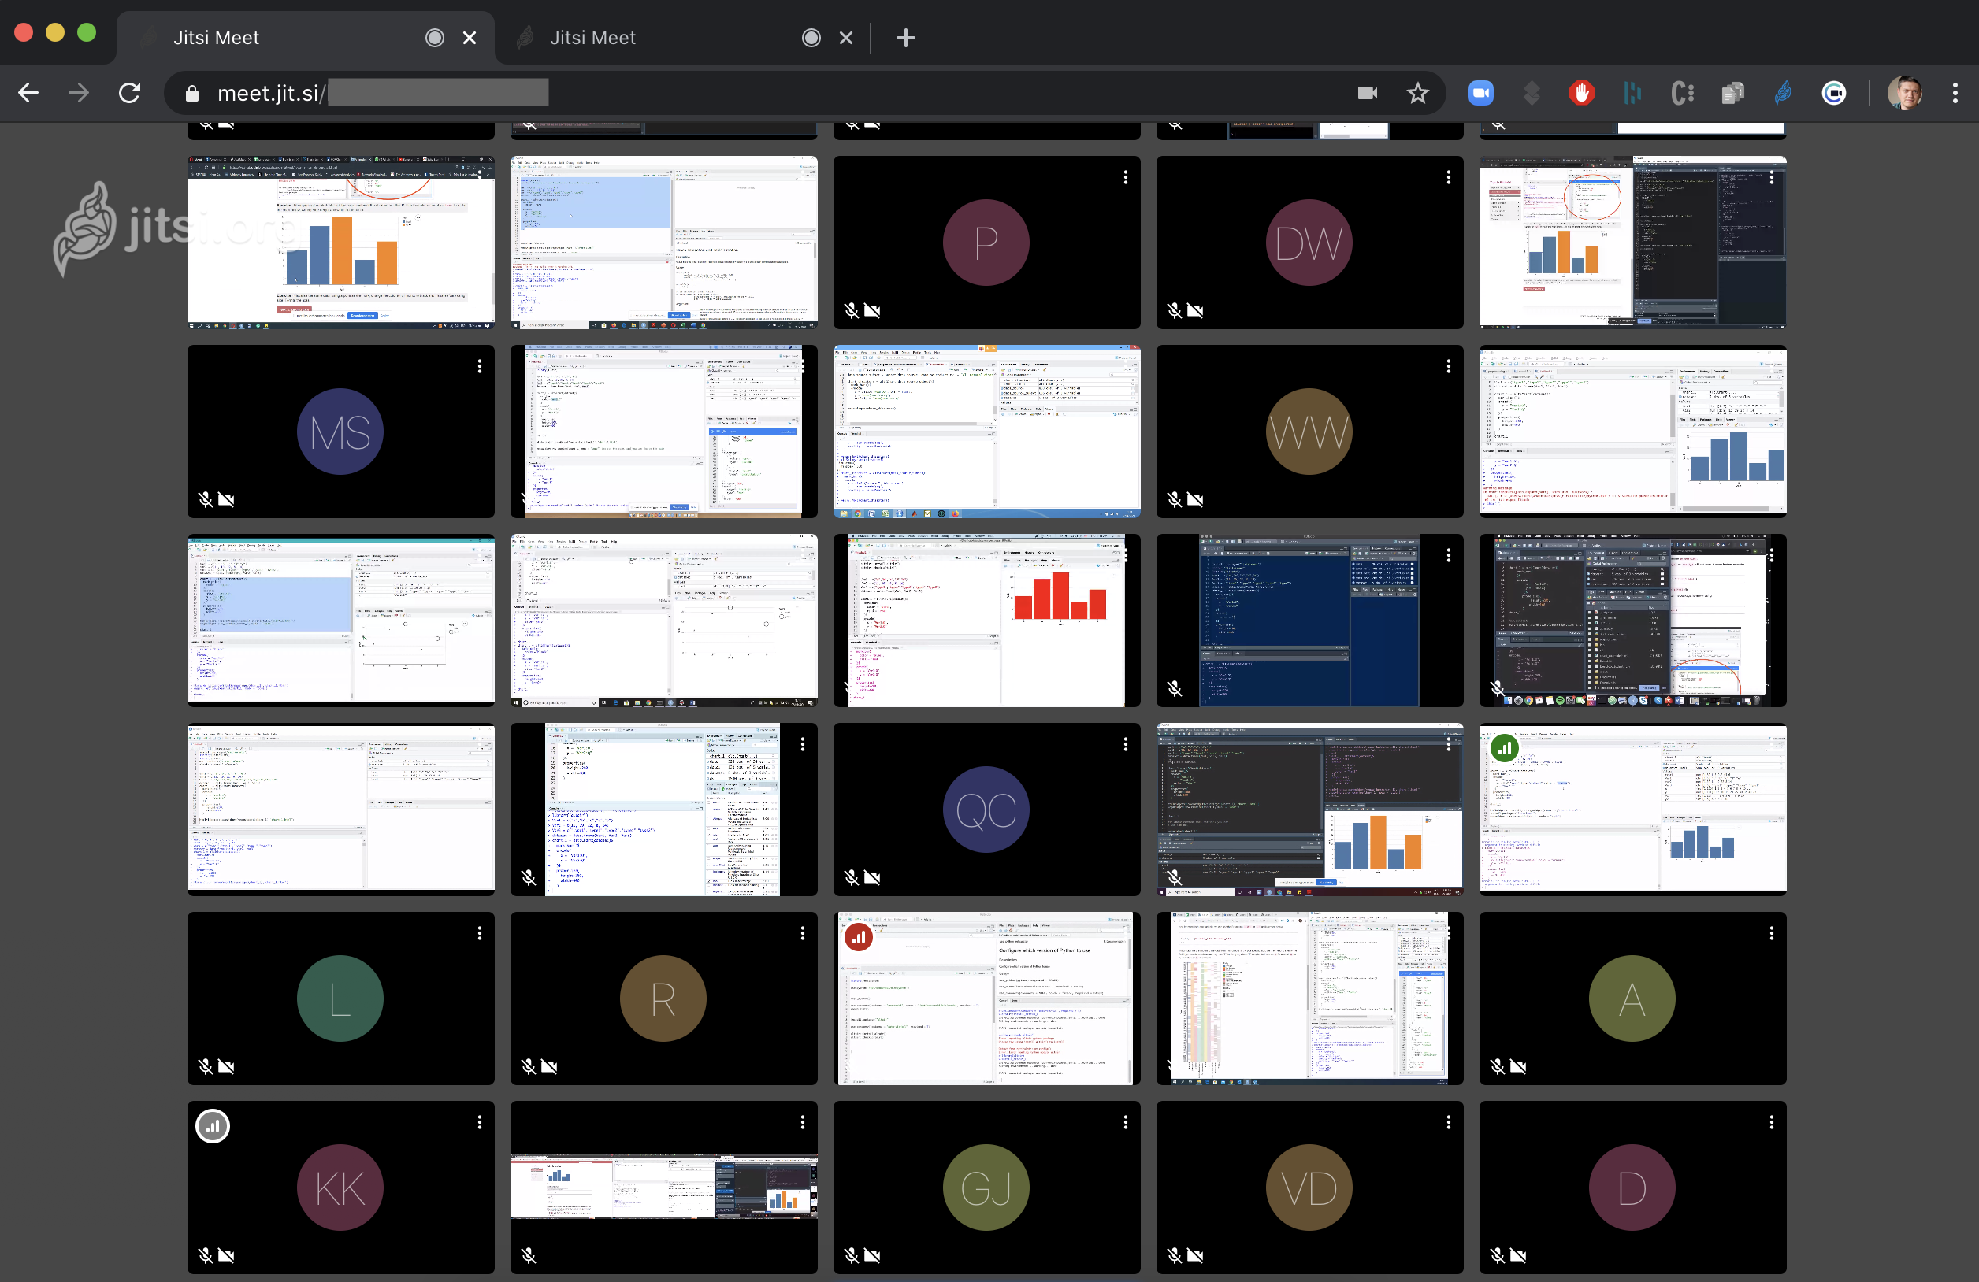Select participant VD avatar tile

pos(1309,1188)
